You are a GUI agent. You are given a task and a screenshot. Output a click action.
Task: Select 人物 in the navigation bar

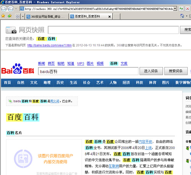tap(113, 83)
